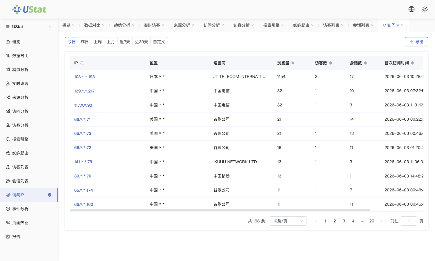Switch to the 实时访客 tab
This screenshot has height=261, width=435.
click(152, 25)
